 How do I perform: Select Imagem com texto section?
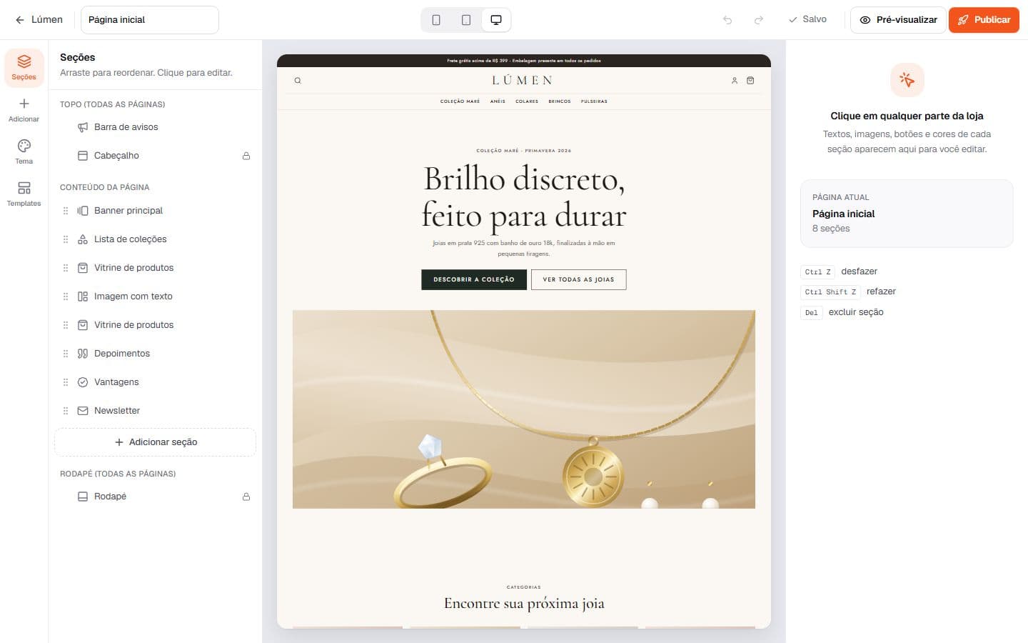pos(155,296)
